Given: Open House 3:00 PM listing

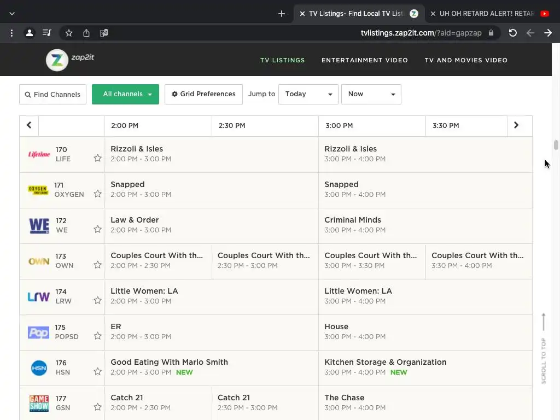Looking at the screenshot, I should click(425, 332).
